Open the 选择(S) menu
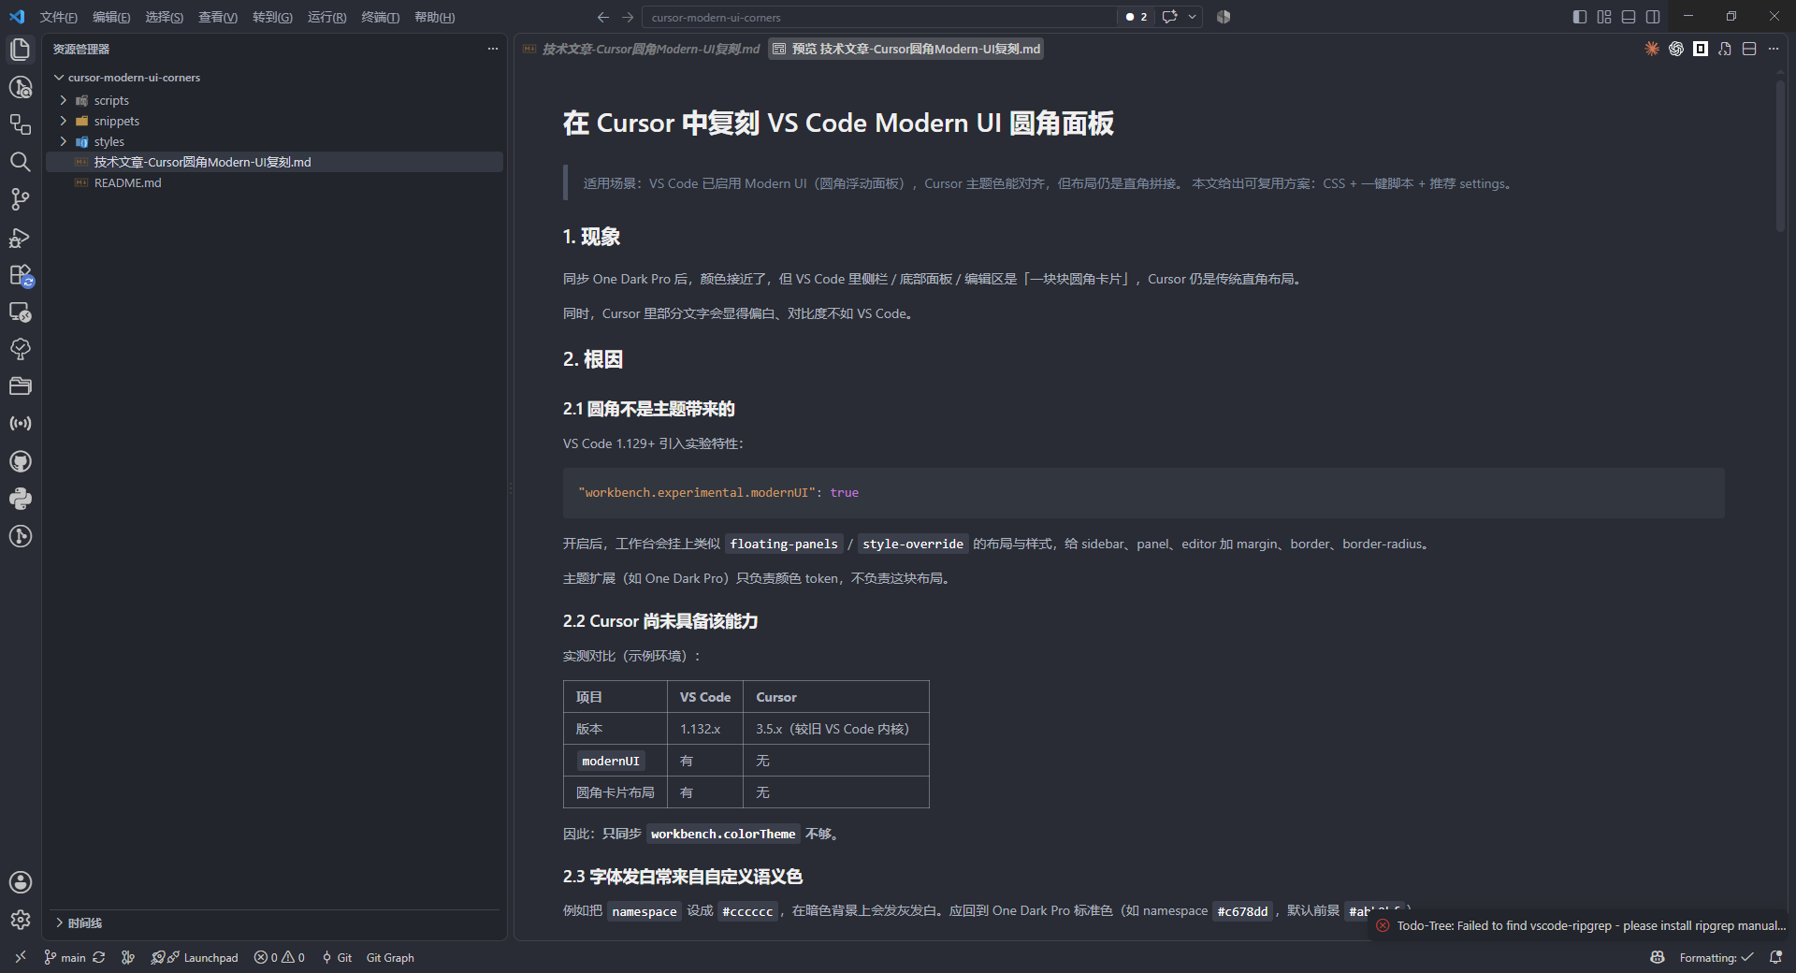The image size is (1796, 973). [x=165, y=17]
